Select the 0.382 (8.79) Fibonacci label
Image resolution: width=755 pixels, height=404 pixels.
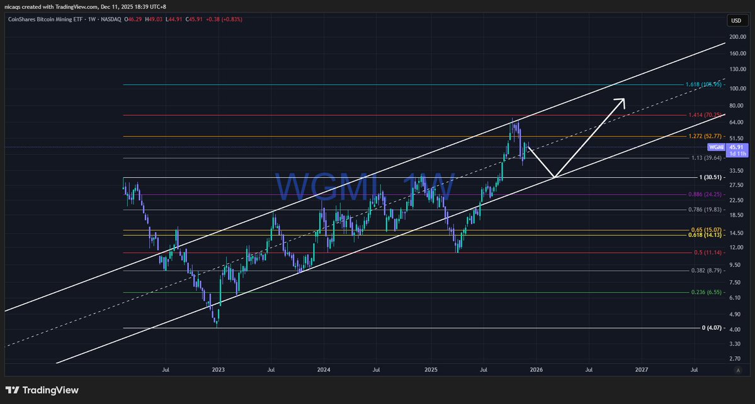point(707,270)
